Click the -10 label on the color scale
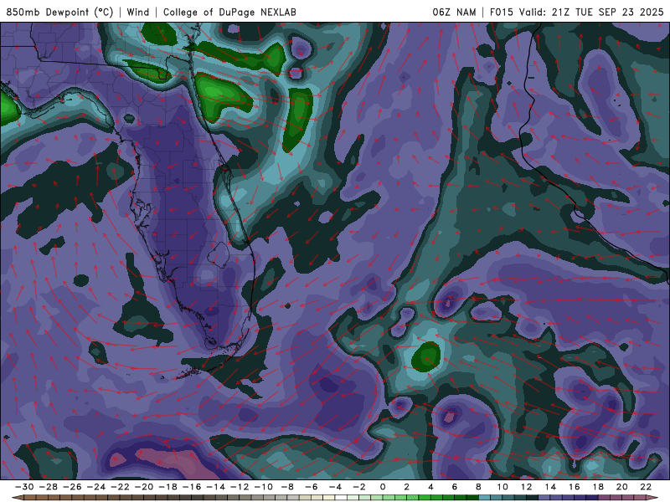670x502 pixels. [264, 487]
